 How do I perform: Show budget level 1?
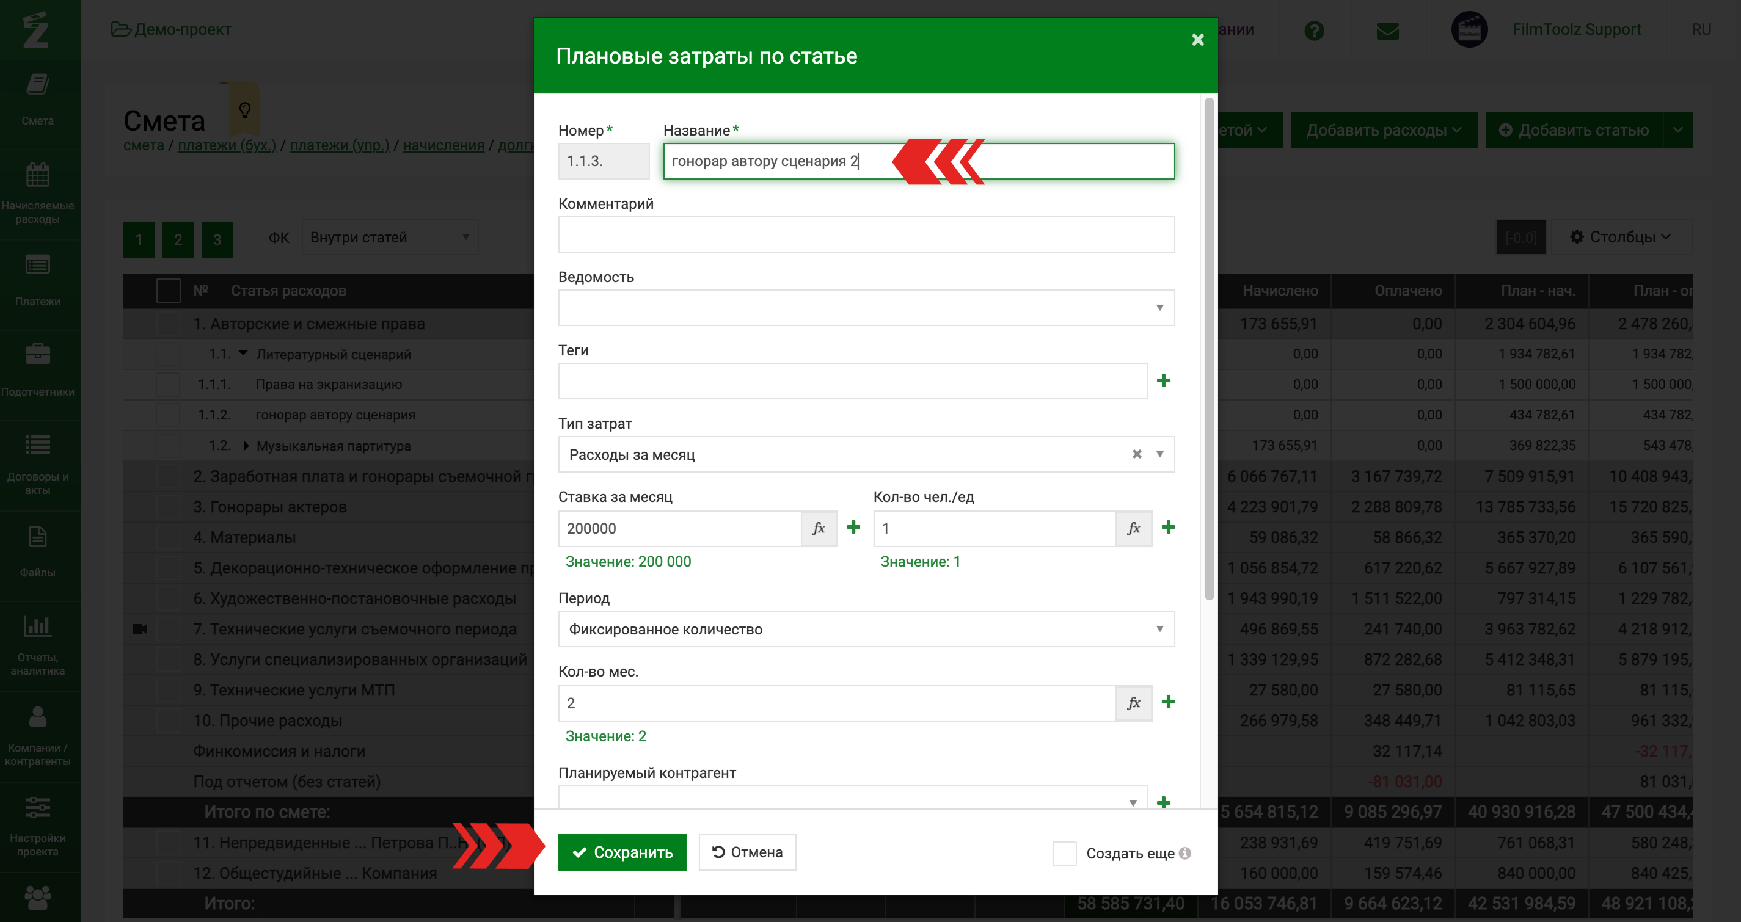(139, 239)
